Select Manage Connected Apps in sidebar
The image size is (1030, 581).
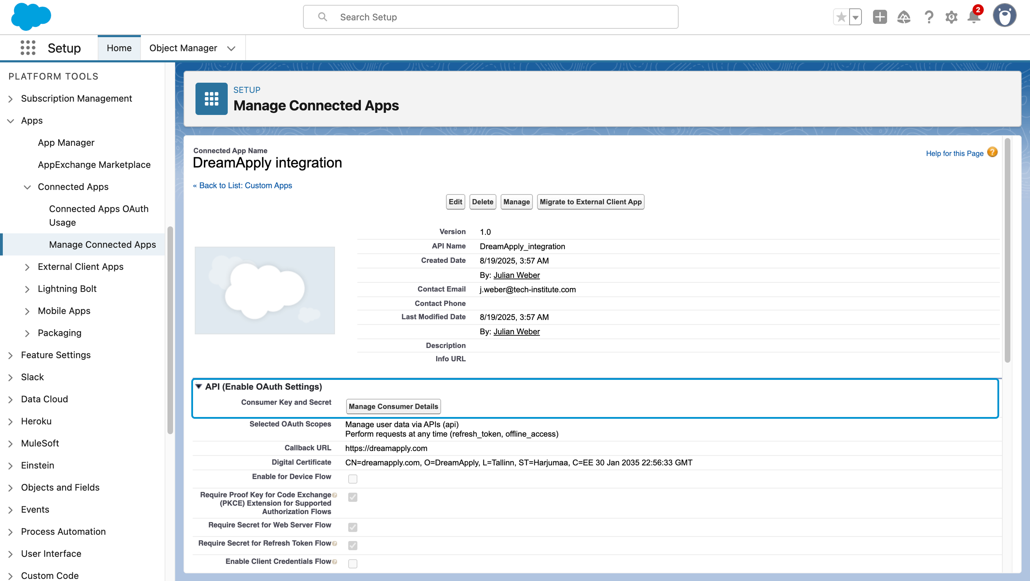tap(102, 245)
